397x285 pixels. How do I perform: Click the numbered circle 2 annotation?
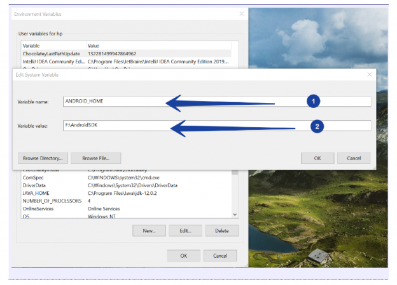(x=316, y=126)
